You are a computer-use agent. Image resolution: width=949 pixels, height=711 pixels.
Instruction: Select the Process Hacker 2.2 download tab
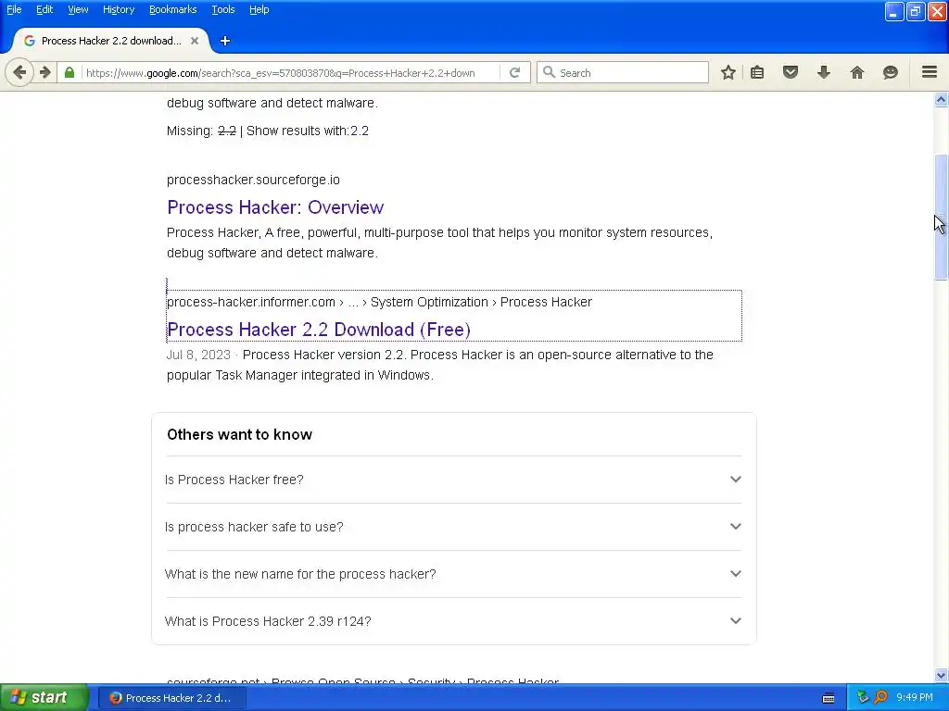pyautogui.click(x=111, y=41)
